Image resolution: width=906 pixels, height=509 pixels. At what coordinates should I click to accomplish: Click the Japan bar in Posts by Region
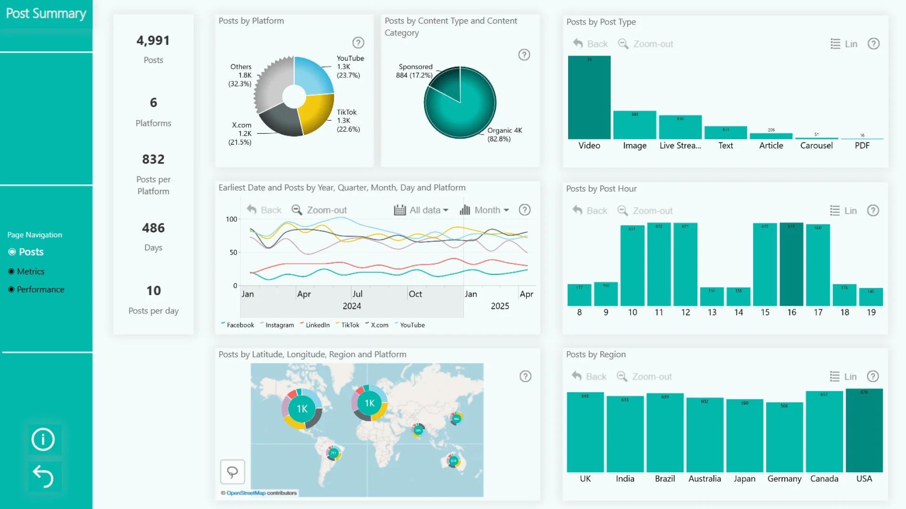click(x=745, y=436)
